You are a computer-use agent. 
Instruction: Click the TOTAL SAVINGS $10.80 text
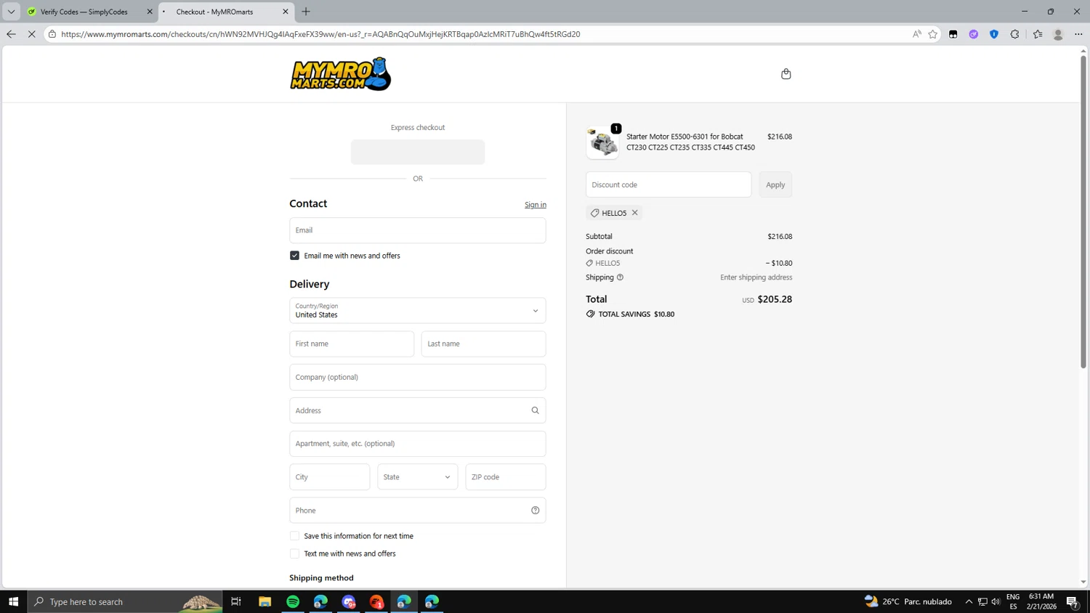(637, 314)
